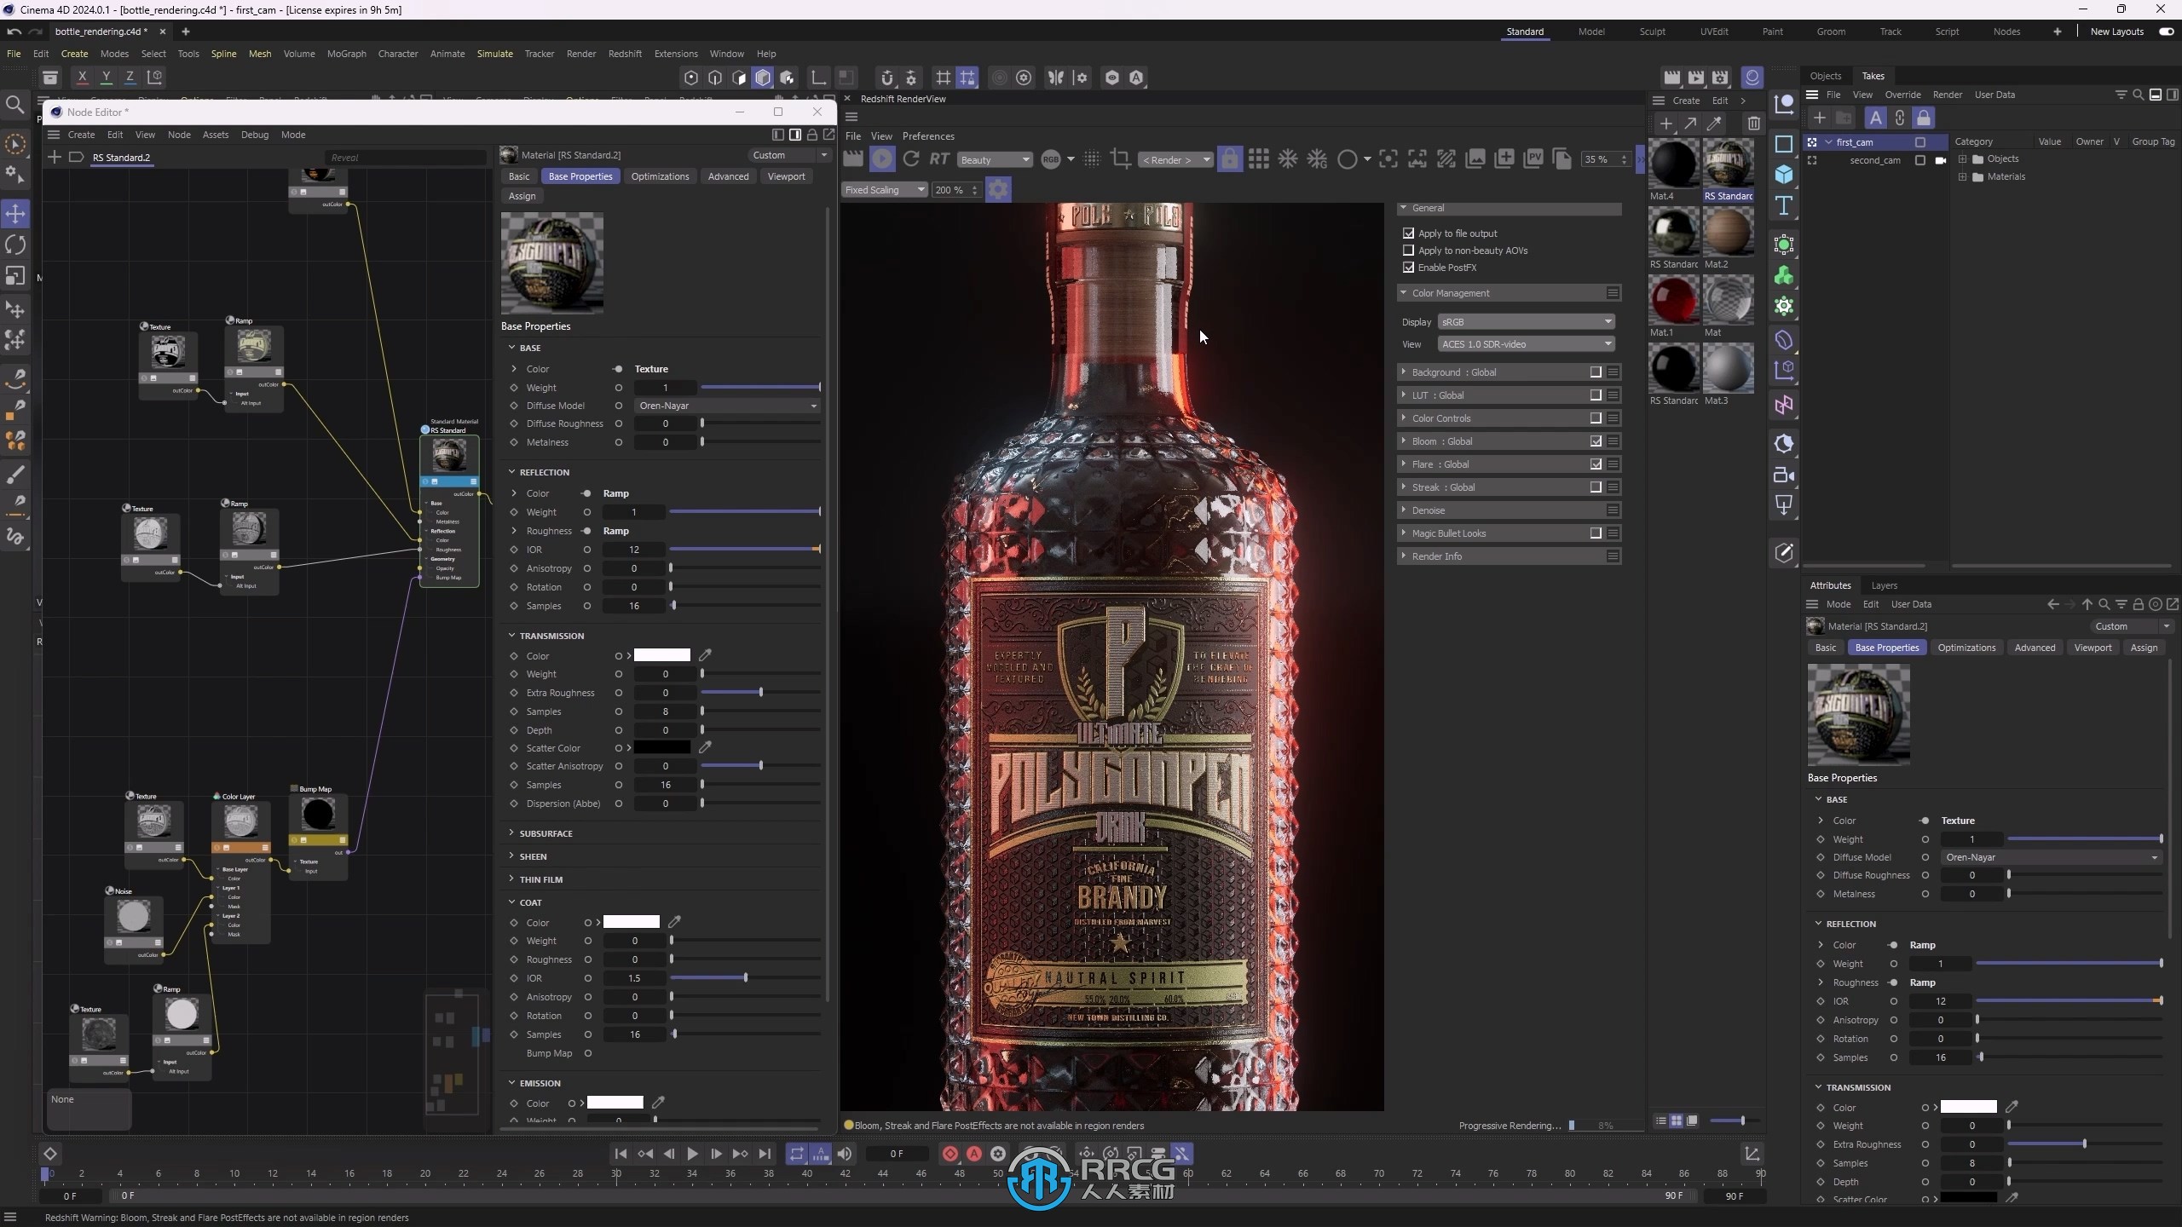This screenshot has height=1227, width=2182.
Task: Enable the Magic Bullet Looks checkbox
Action: [x=1596, y=533]
